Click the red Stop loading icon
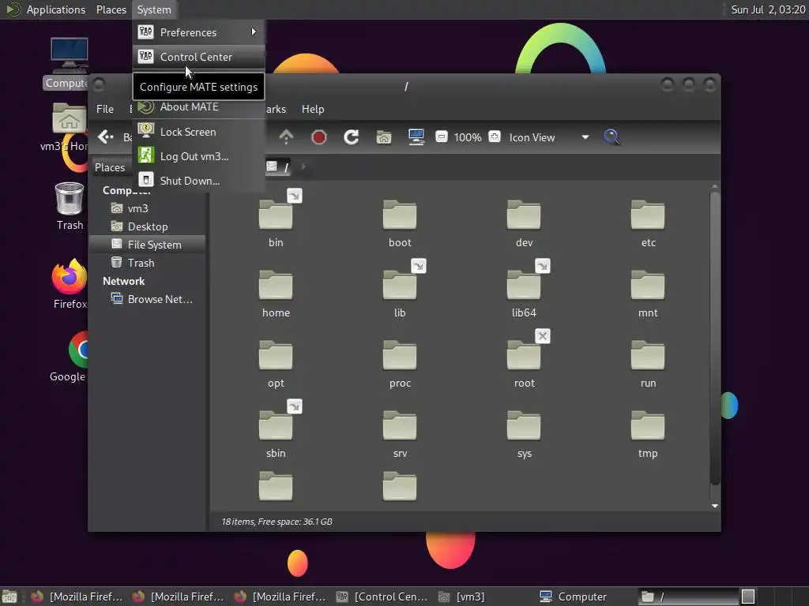This screenshot has width=809, height=606. click(319, 137)
